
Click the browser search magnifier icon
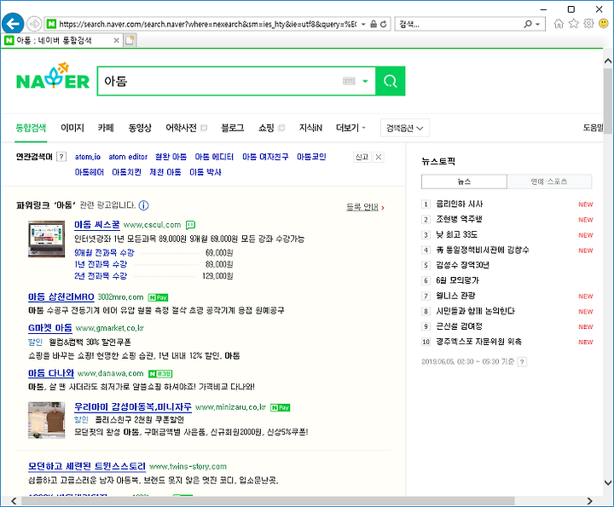coord(528,24)
